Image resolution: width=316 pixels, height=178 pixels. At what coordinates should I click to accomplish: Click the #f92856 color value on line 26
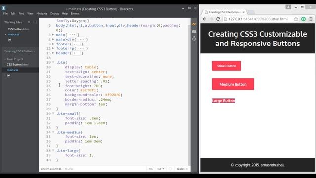pyautogui.click(x=114, y=95)
